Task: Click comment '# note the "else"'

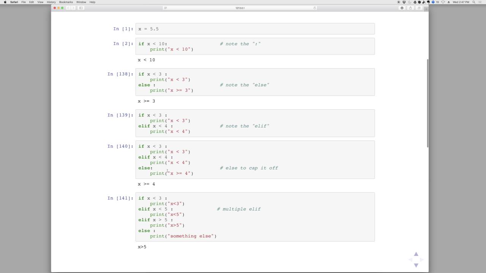Action: [245, 85]
